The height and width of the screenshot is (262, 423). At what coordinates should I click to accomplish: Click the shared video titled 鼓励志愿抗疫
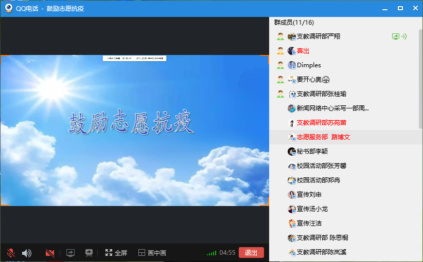coord(134,130)
